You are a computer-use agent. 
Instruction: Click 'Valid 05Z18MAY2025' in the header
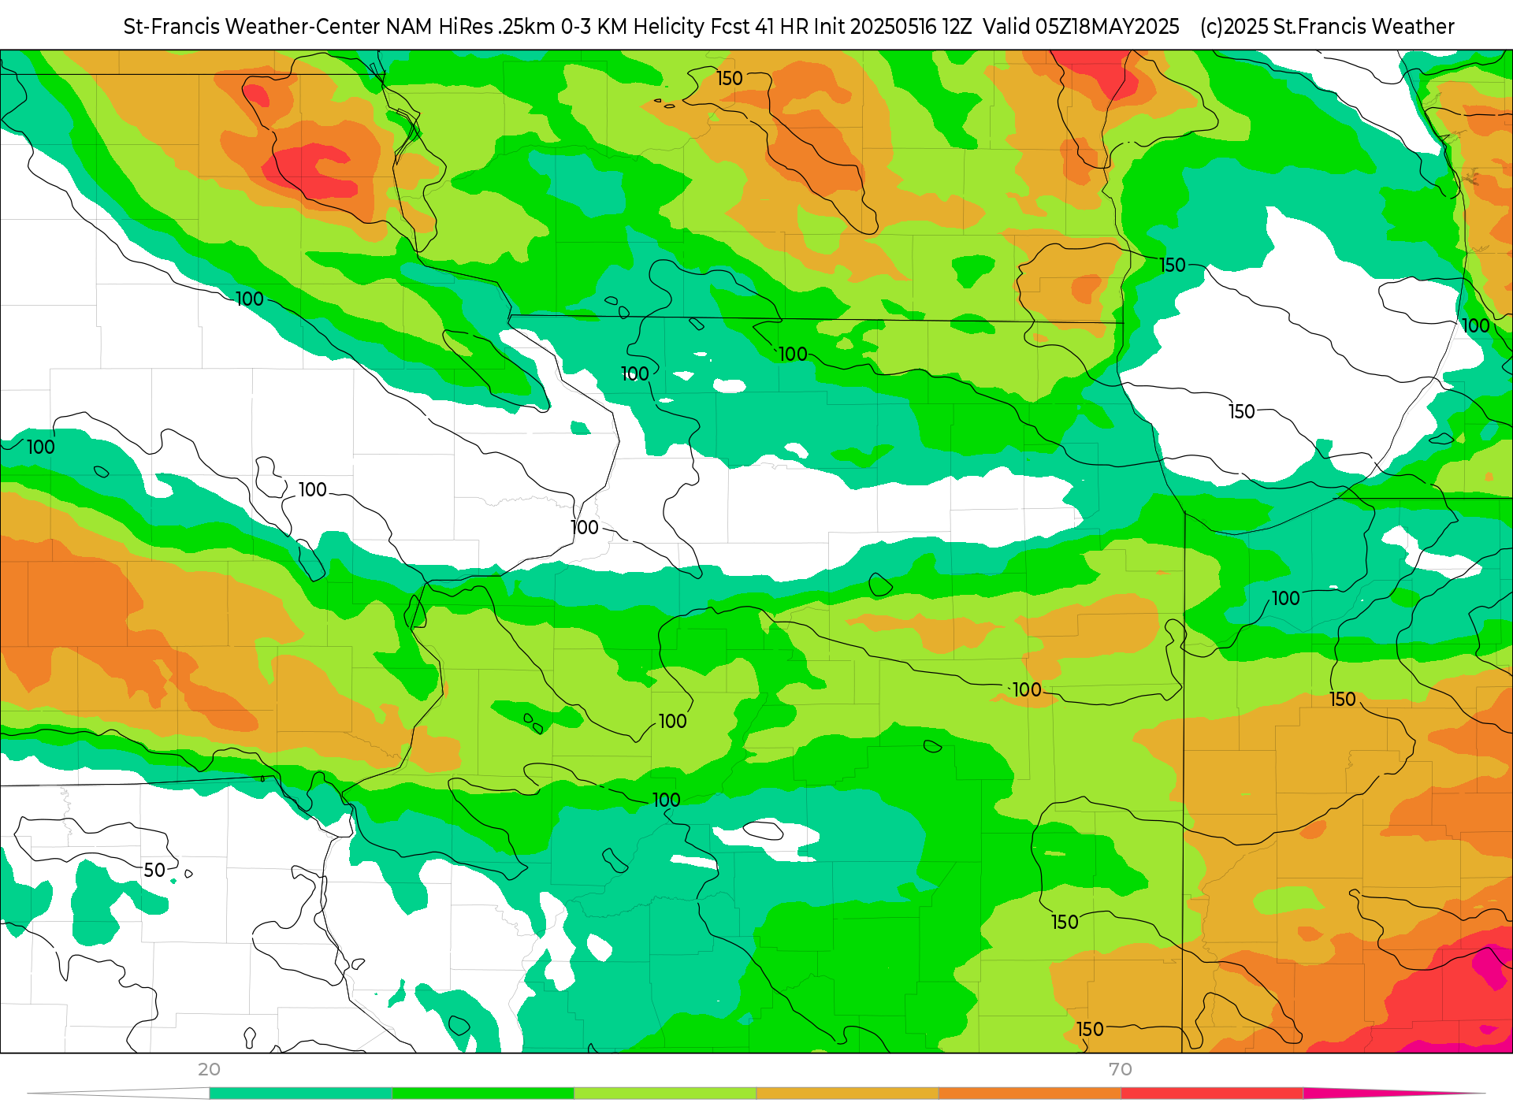1081,27
